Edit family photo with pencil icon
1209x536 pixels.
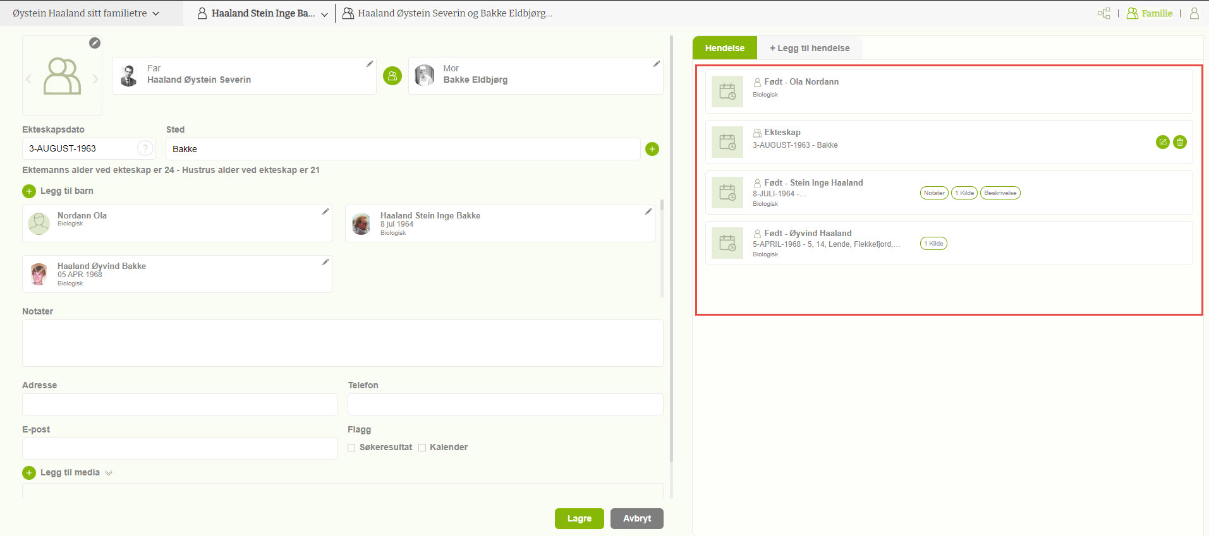click(95, 43)
